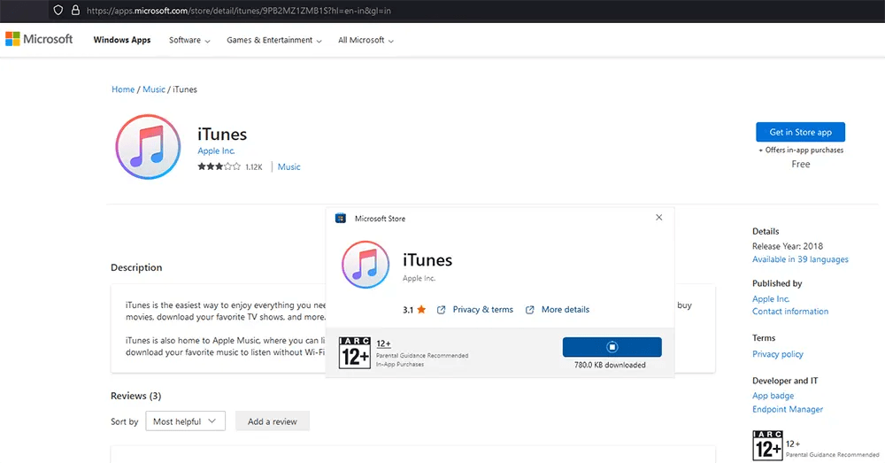
Task: Open Windows Apps navigation item
Action: click(x=122, y=40)
